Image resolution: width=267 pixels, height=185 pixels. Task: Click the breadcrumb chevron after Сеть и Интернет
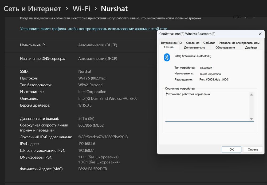tap(67, 9)
